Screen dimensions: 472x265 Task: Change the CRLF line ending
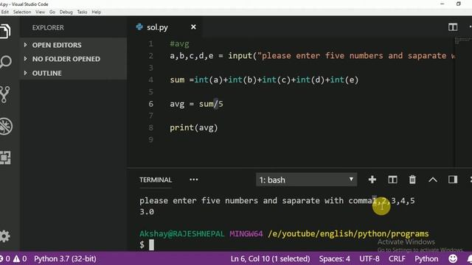click(397, 258)
